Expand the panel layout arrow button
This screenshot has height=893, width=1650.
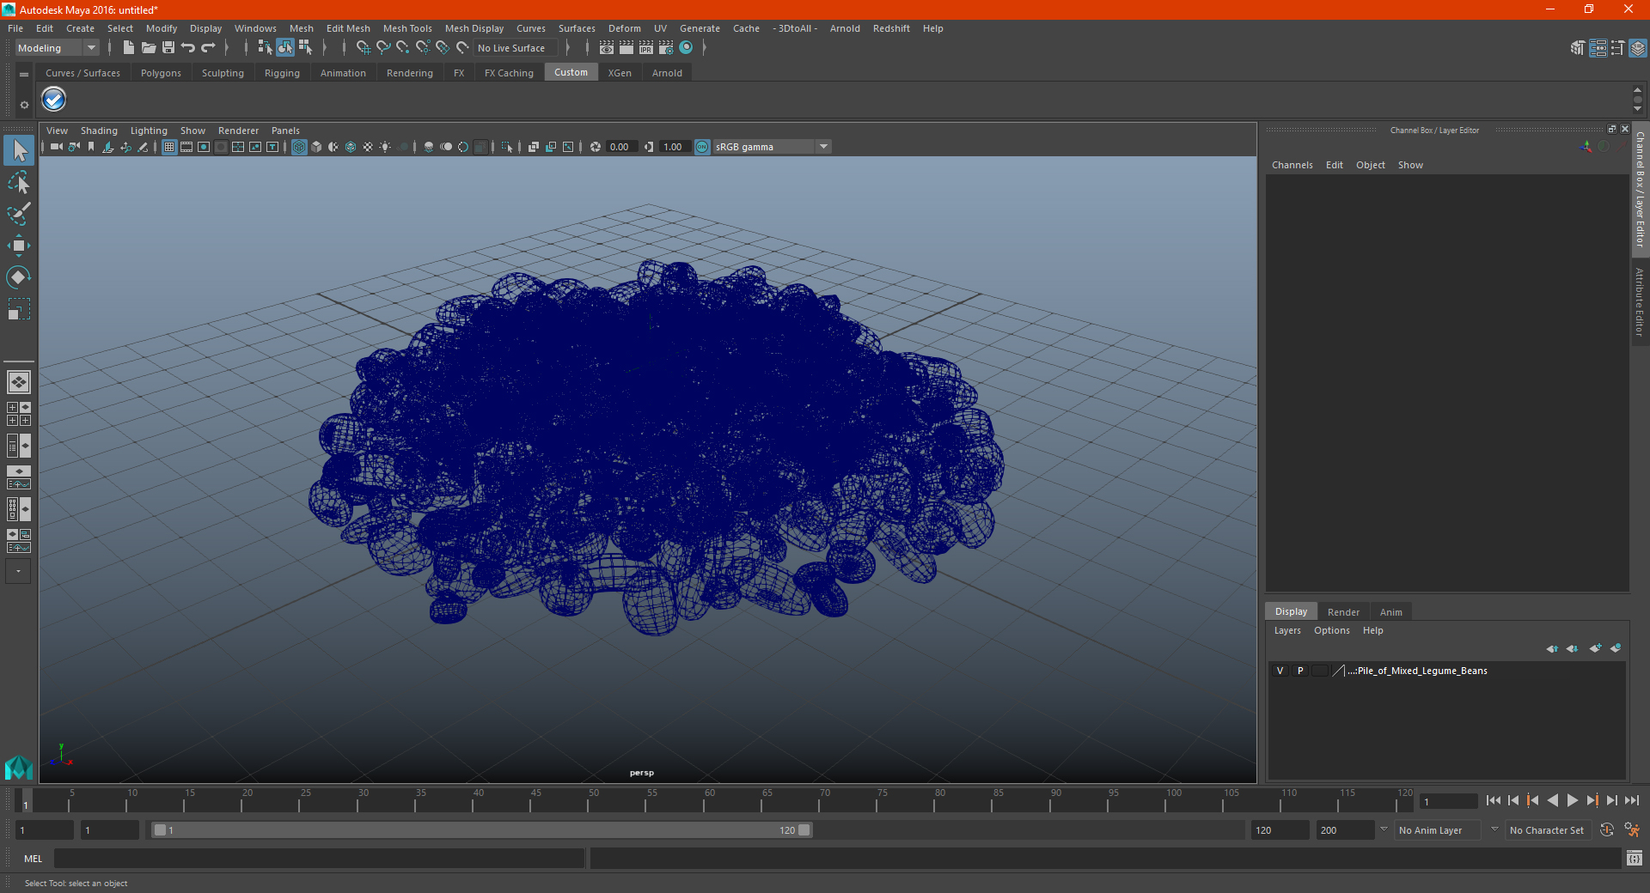coord(18,571)
